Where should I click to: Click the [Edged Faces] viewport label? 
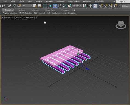coord(29,17)
